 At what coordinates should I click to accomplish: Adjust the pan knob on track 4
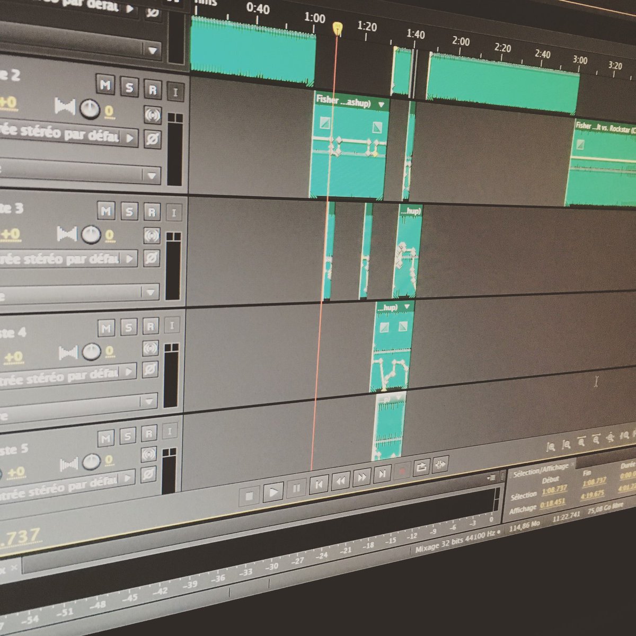(91, 351)
